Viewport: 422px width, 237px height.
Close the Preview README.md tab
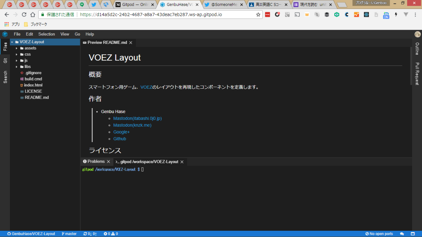131,43
